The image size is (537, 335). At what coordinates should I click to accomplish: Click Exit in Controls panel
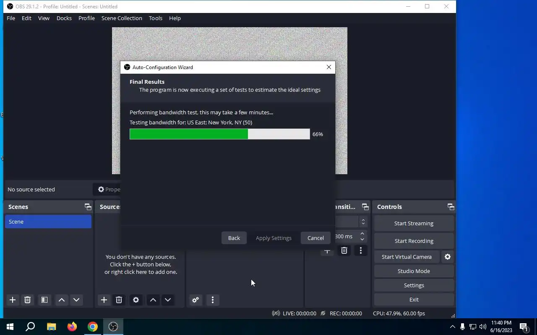click(x=414, y=299)
